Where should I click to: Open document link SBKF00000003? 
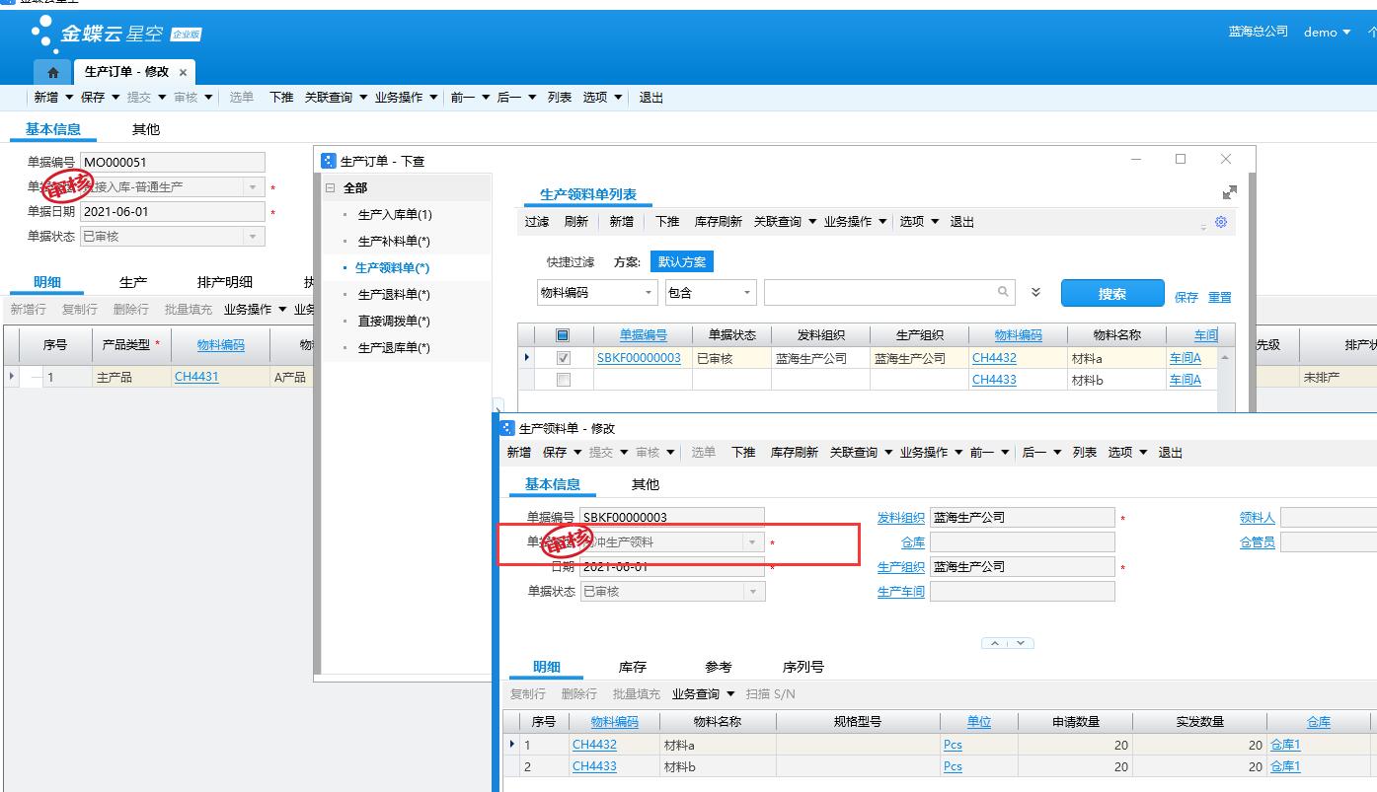[639, 358]
